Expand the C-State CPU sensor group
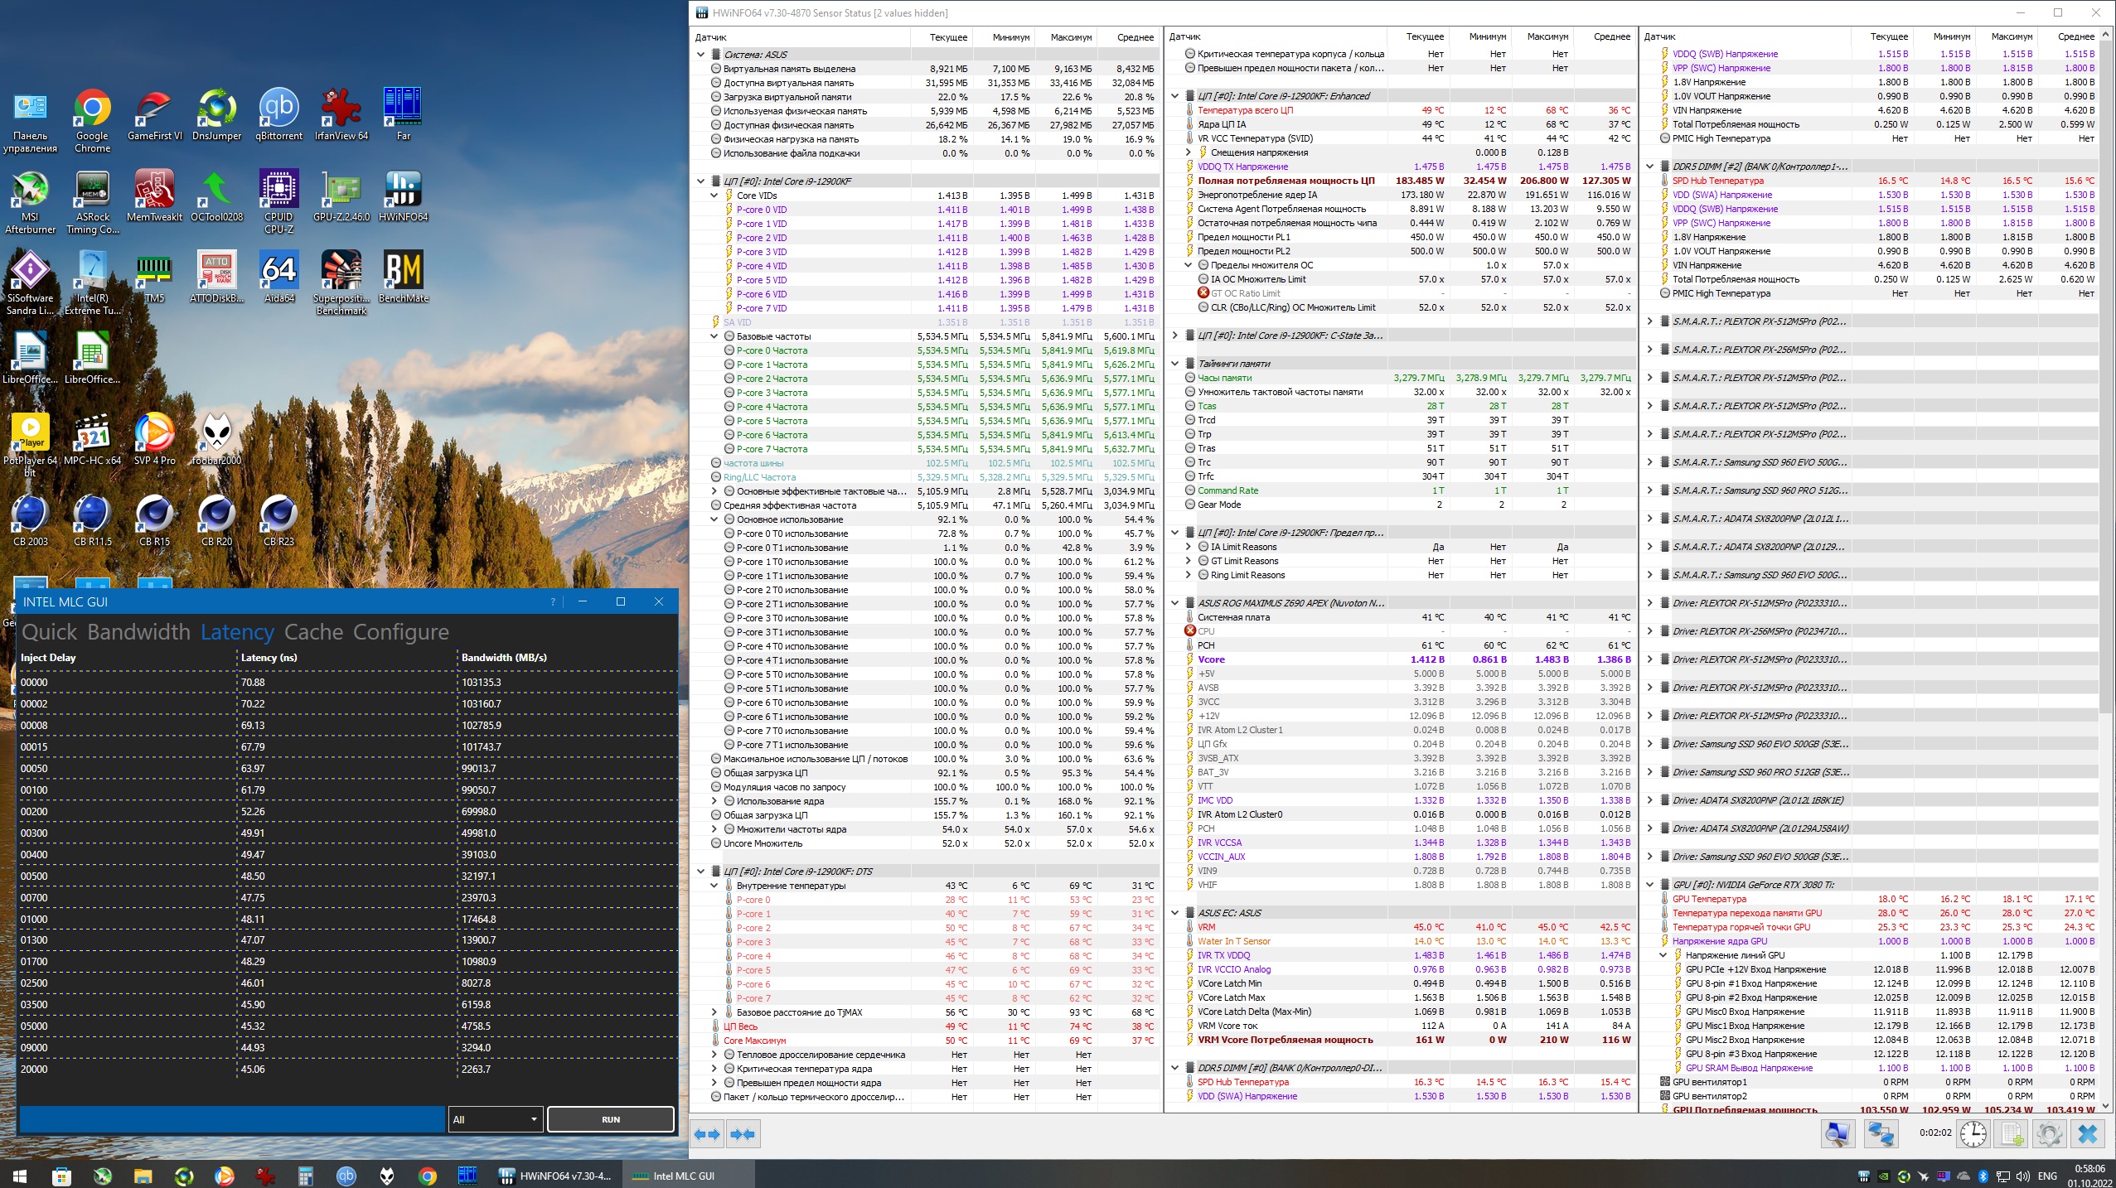 [x=1174, y=336]
